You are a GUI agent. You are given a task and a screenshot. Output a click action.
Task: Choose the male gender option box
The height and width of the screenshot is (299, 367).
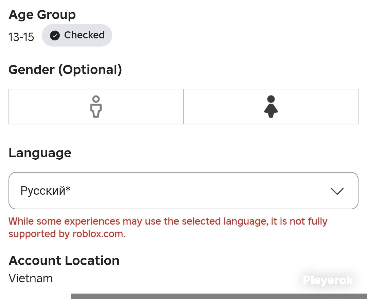(x=96, y=106)
